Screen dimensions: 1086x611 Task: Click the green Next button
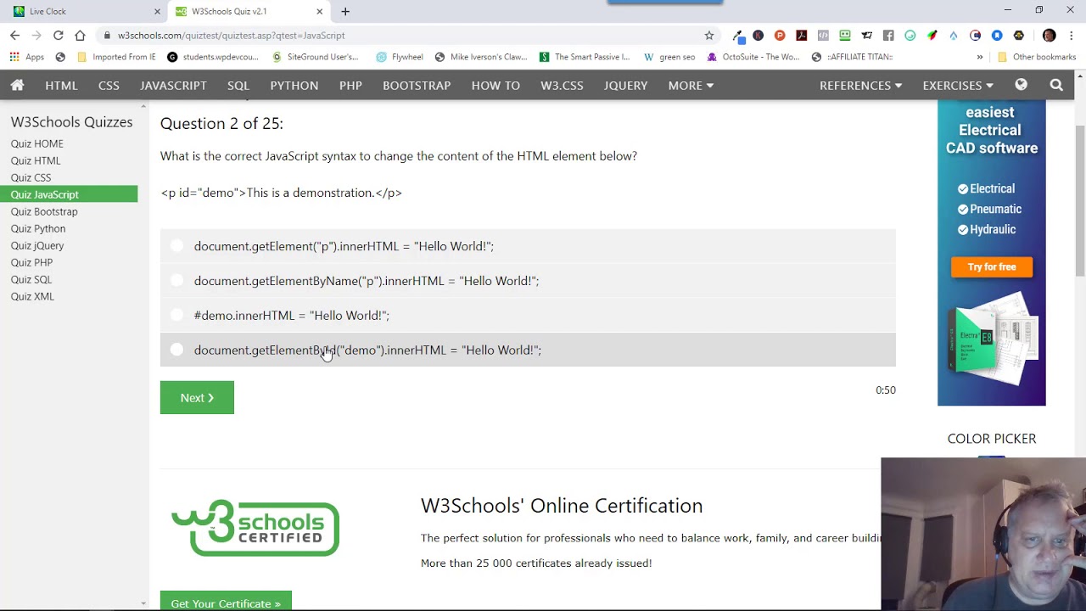pos(197,397)
